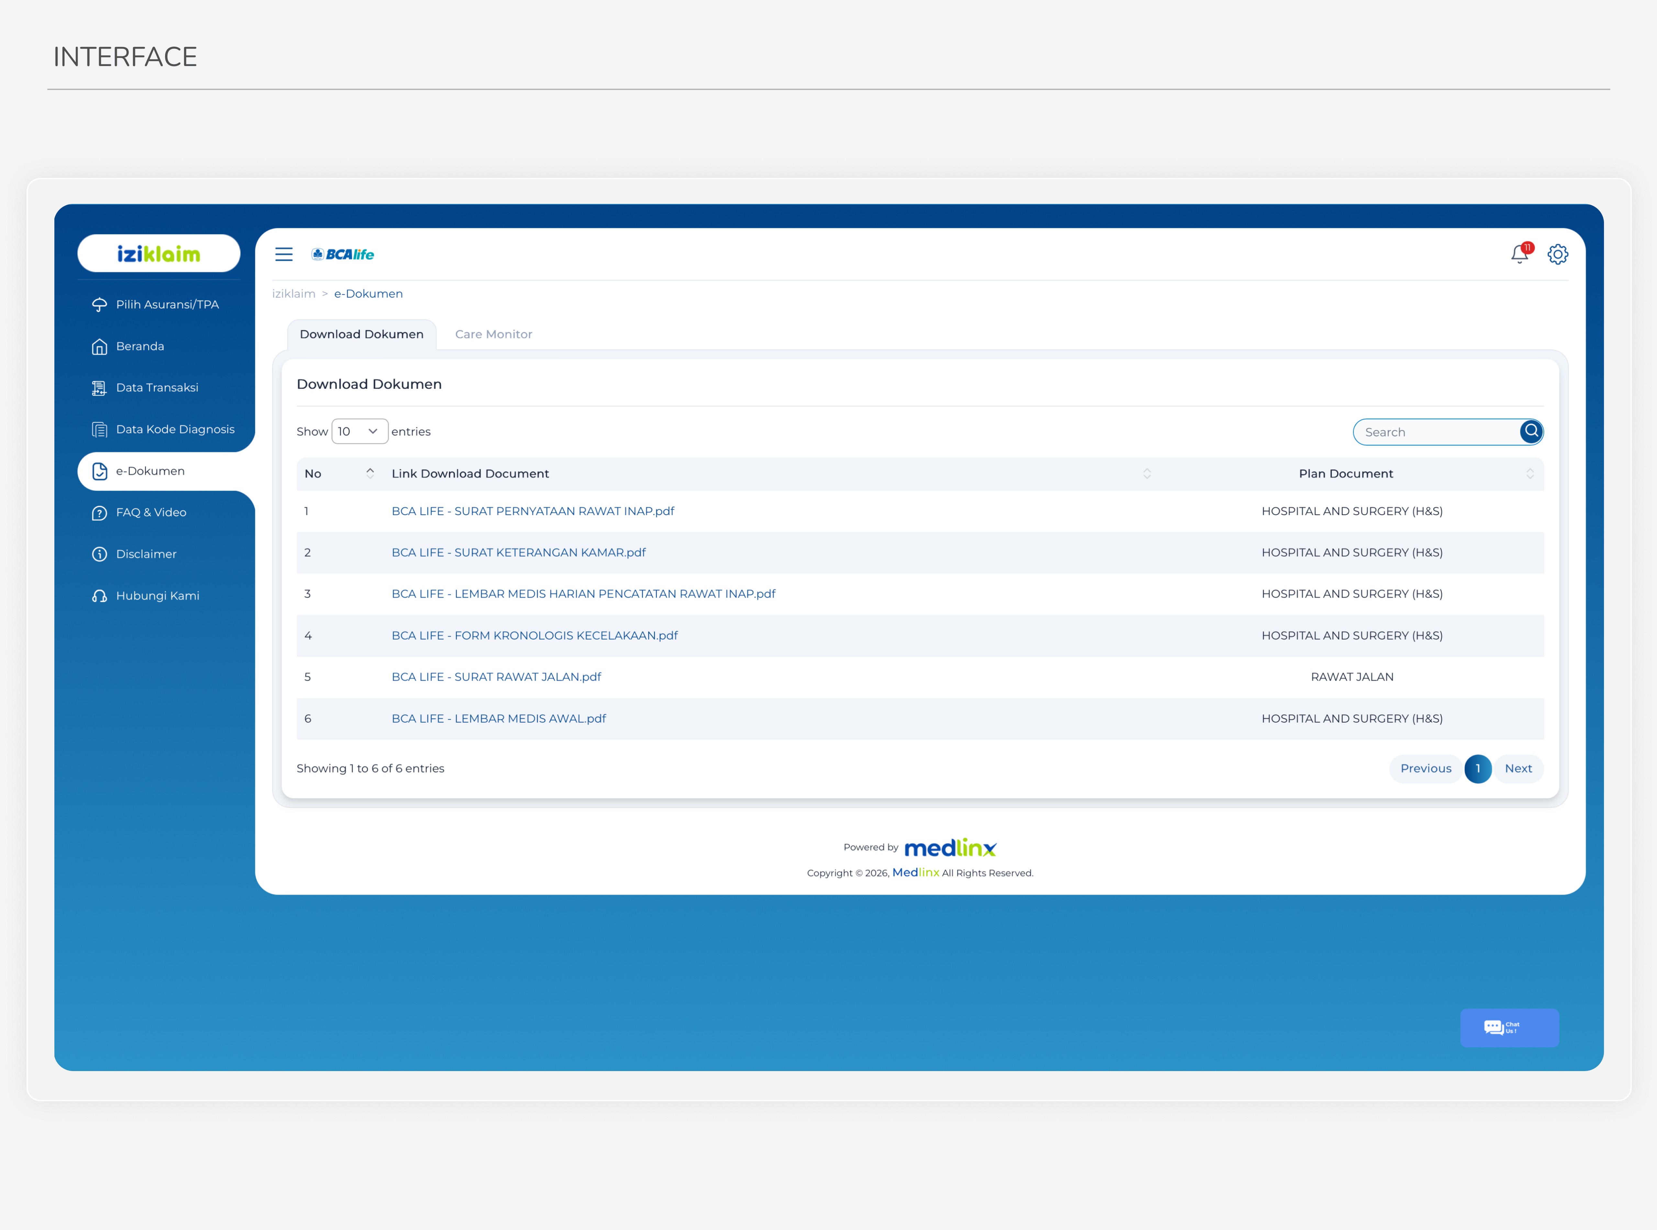Click the Data Transaksi icon
The width and height of the screenshot is (1657, 1230).
point(99,388)
